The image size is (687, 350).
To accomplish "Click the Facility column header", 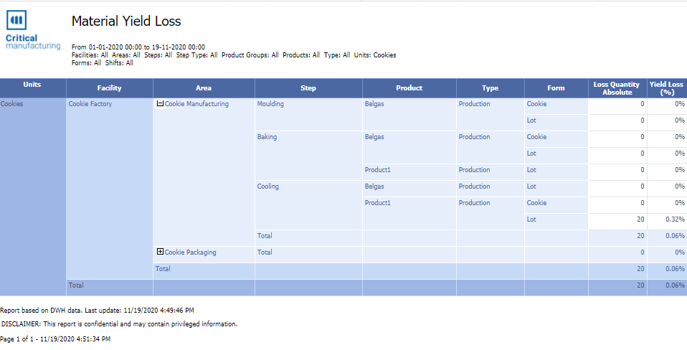I will tap(110, 88).
